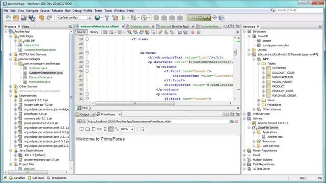Select index.xhtml in Web Pages
Viewport: 326px width, 183px height.
click(31, 45)
